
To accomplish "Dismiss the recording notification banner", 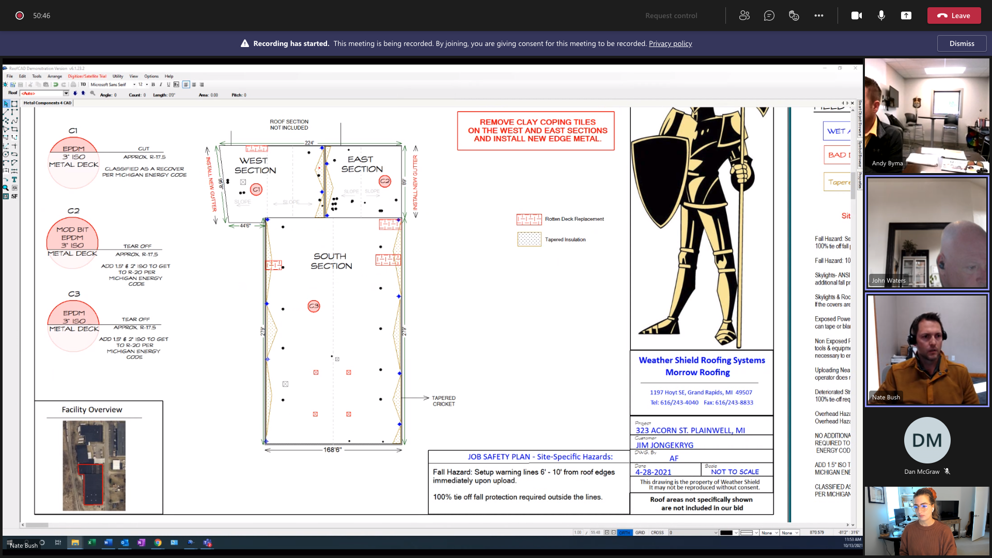I will tap(961, 43).
